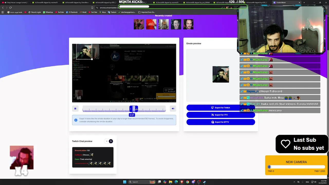Click the ENG language indicator
Screen dimensions: 329x185
click(x=307, y=182)
